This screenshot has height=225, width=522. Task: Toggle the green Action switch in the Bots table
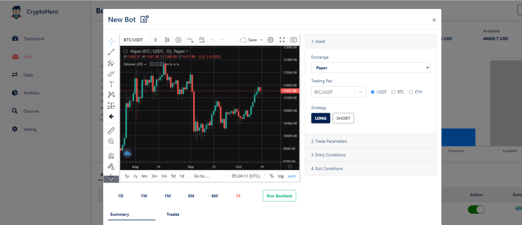(476, 210)
